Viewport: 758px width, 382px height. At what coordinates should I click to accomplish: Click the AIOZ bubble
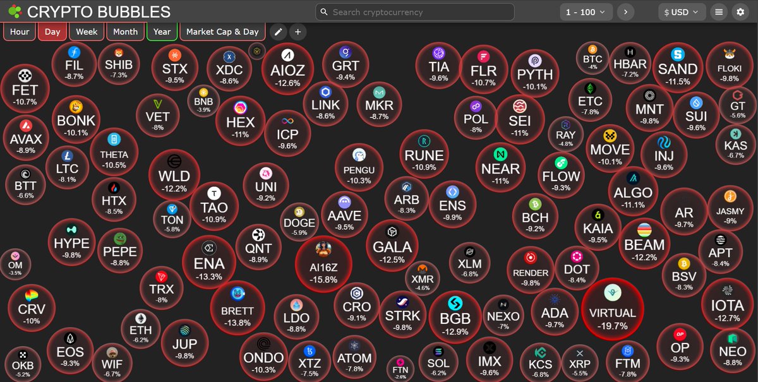point(289,69)
